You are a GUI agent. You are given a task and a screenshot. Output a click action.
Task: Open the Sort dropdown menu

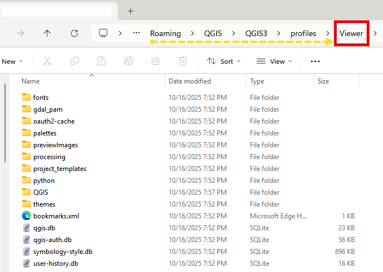point(223,62)
